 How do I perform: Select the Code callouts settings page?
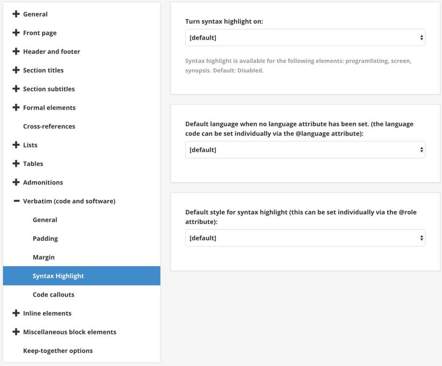(x=53, y=295)
